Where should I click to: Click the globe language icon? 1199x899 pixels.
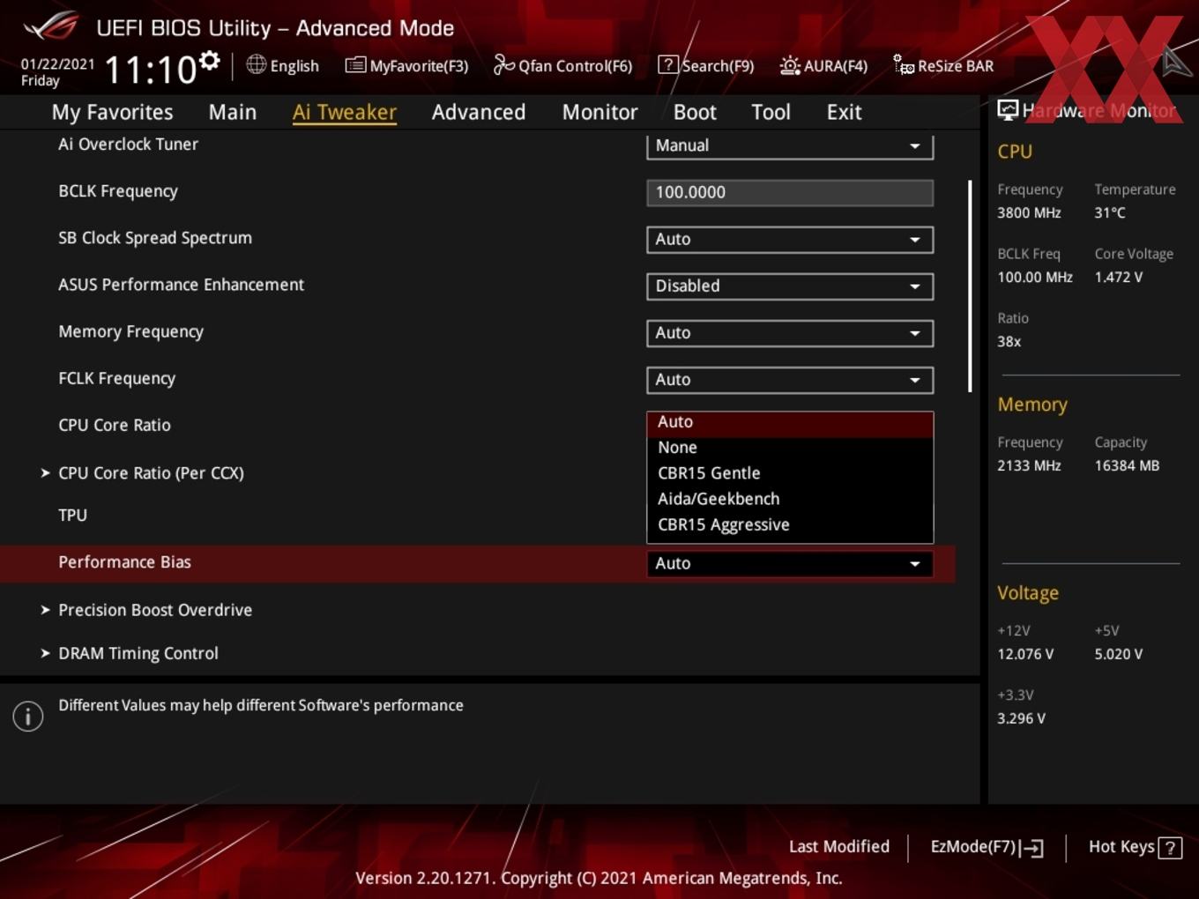click(256, 64)
